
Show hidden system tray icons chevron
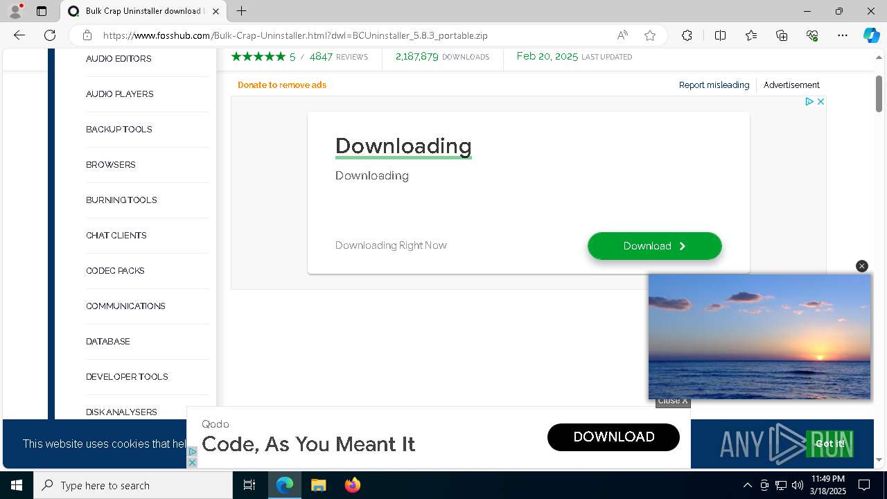tap(747, 485)
